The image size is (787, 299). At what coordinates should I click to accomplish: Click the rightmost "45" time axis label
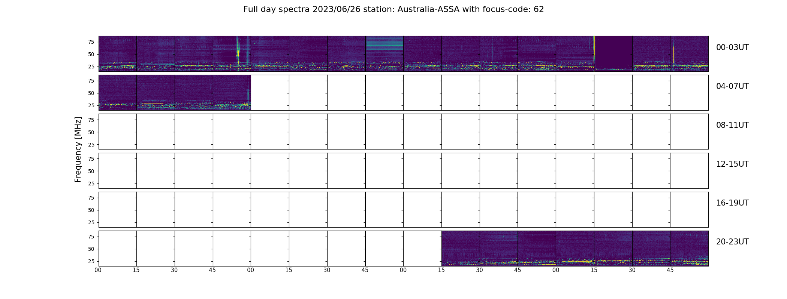(x=670, y=270)
